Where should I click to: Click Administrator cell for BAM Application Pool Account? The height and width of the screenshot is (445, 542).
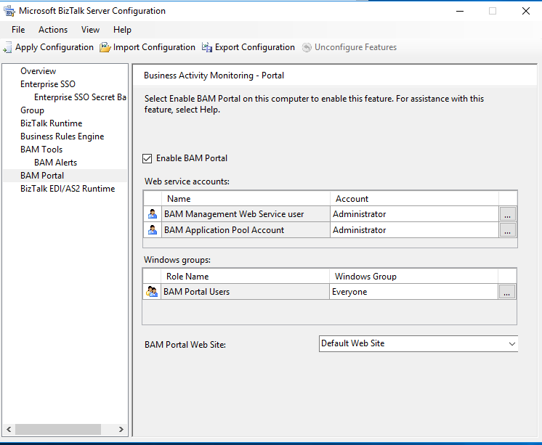point(414,229)
